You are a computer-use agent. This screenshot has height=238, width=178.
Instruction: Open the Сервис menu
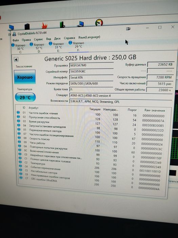[38, 39]
